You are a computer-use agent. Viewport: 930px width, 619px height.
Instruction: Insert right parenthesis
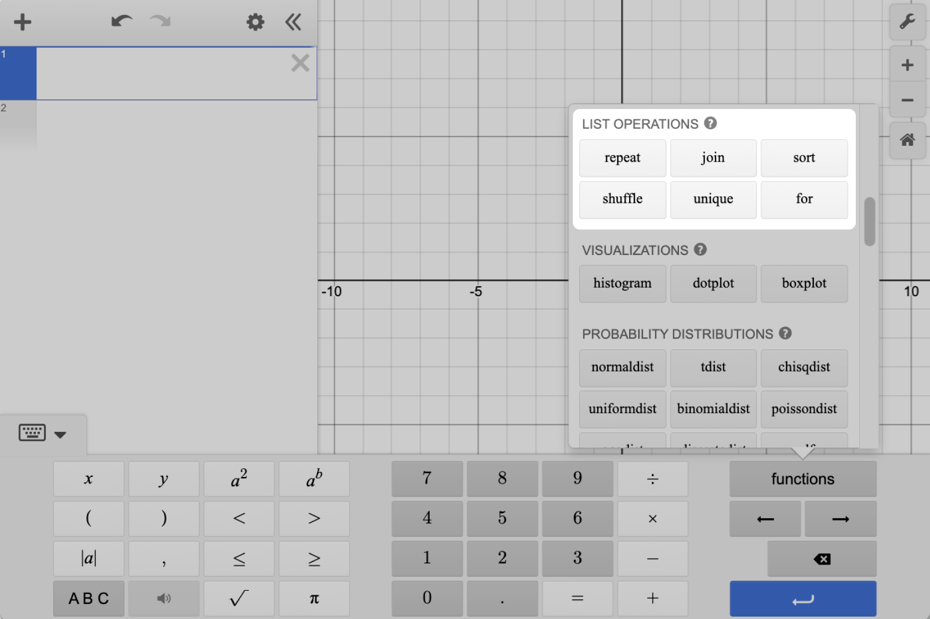[164, 519]
